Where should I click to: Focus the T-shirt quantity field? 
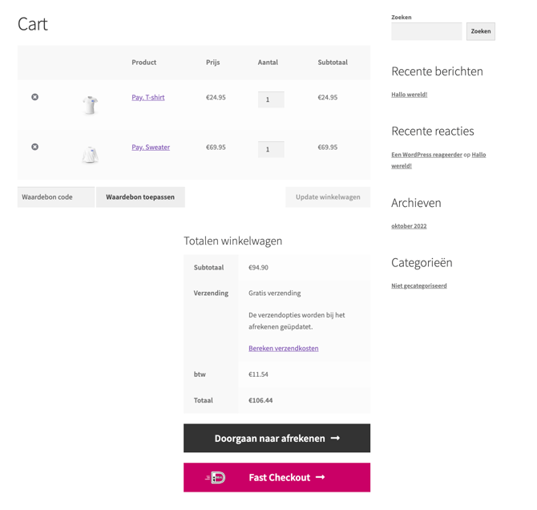(x=271, y=99)
